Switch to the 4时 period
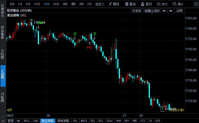 (x=65, y=4)
